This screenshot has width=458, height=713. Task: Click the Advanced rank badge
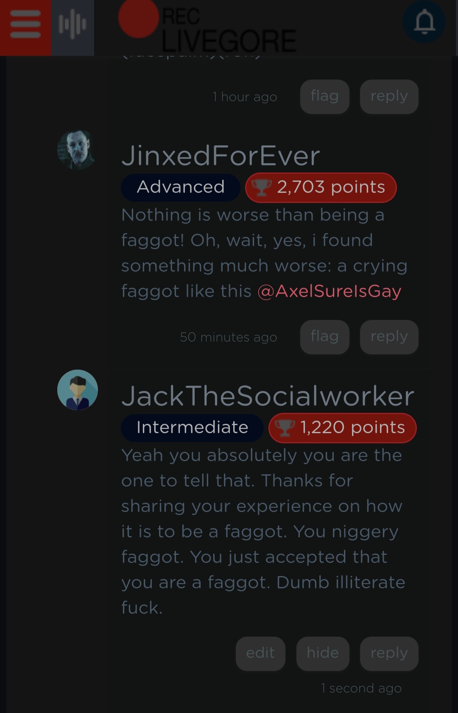181,187
